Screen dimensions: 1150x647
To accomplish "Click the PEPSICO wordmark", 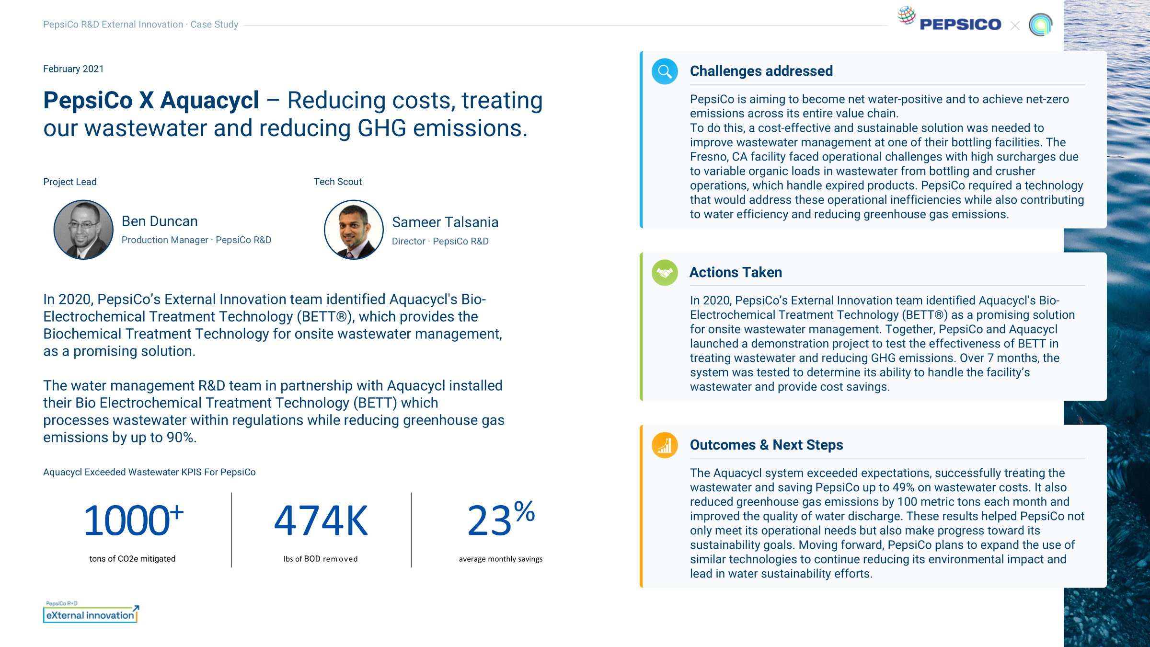I will point(960,24).
